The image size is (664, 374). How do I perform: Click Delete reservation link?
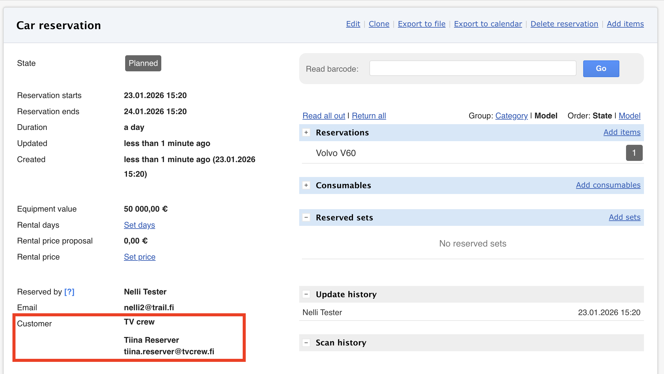(x=564, y=24)
